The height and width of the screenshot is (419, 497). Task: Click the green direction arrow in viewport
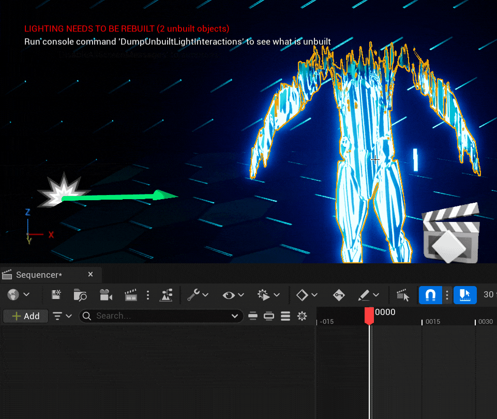[x=120, y=196]
